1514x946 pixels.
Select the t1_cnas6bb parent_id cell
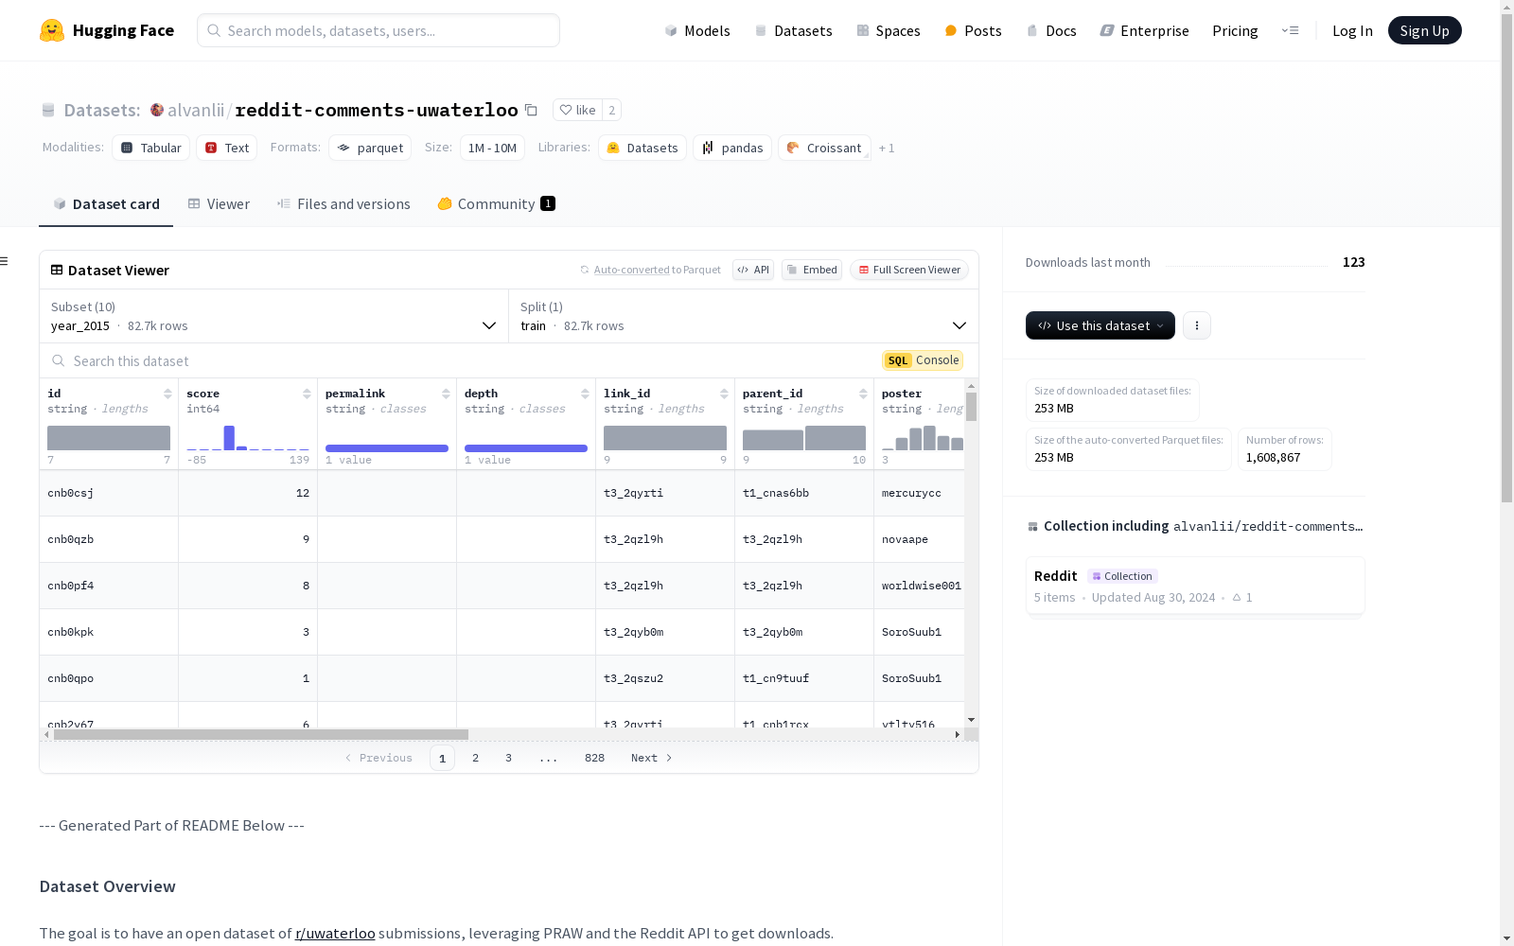pyautogui.click(x=804, y=493)
